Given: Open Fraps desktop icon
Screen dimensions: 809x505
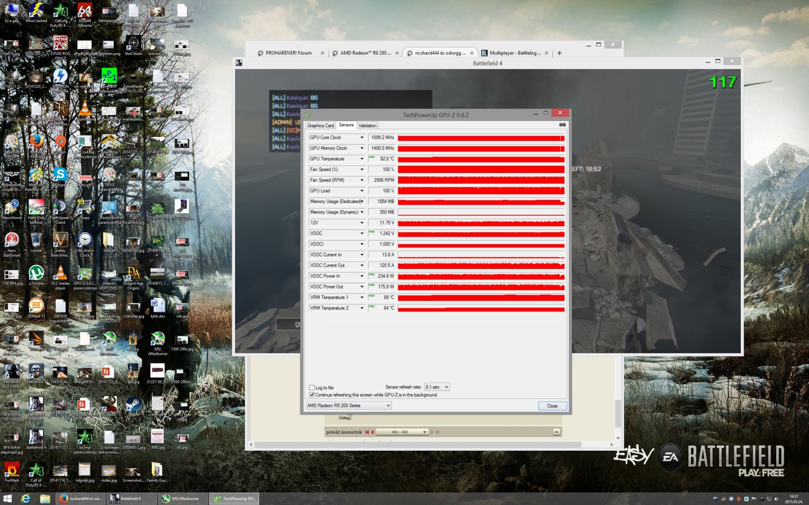Looking at the screenshot, I should point(85,210).
